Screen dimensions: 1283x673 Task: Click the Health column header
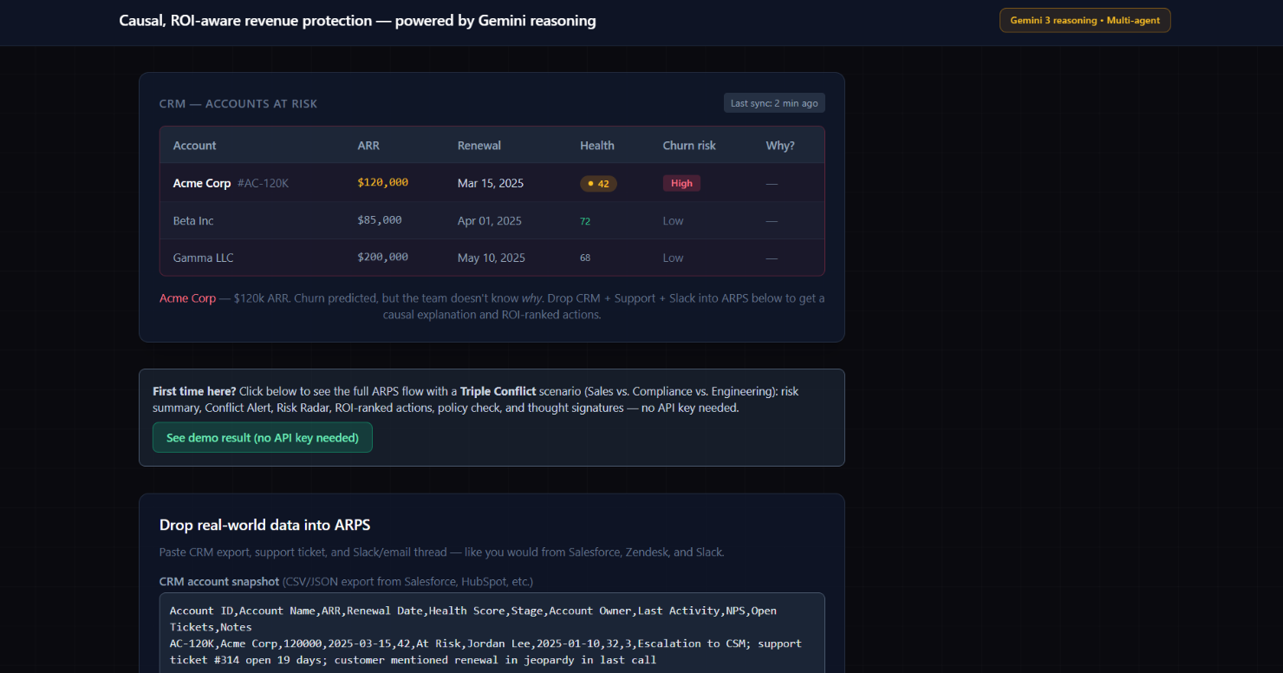click(597, 146)
